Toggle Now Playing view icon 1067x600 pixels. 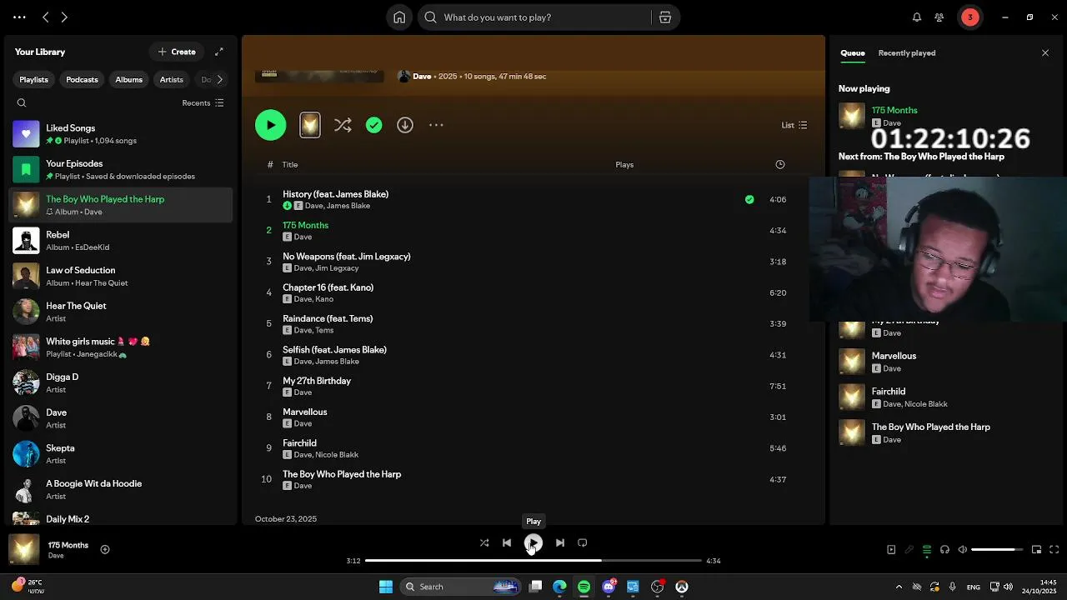pos(891,549)
